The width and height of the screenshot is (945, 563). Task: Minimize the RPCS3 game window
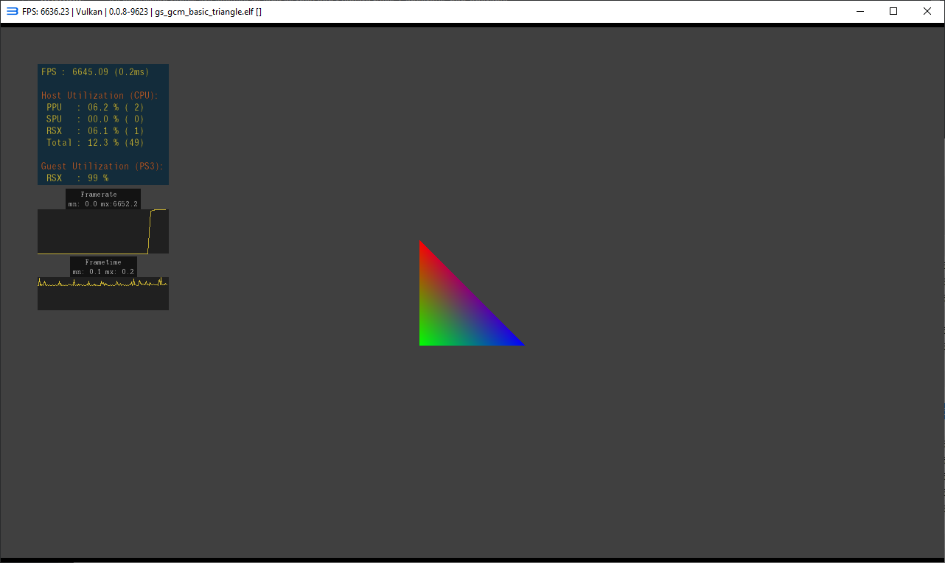click(x=859, y=11)
